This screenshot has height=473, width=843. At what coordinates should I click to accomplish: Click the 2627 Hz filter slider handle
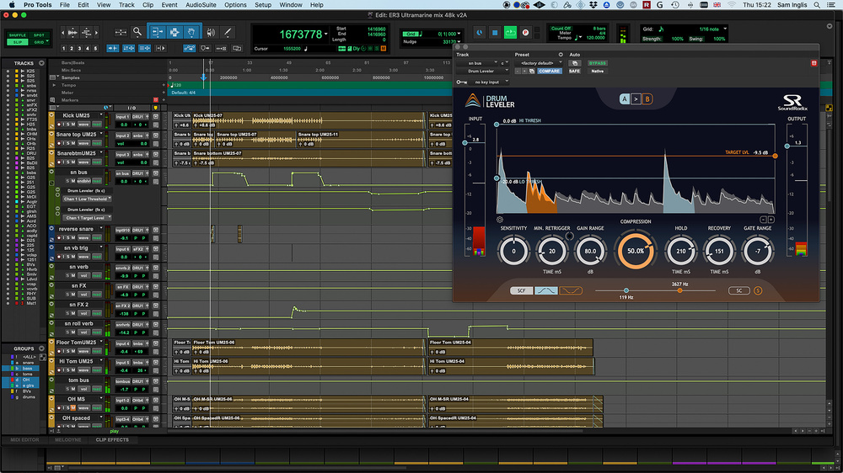click(x=679, y=290)
